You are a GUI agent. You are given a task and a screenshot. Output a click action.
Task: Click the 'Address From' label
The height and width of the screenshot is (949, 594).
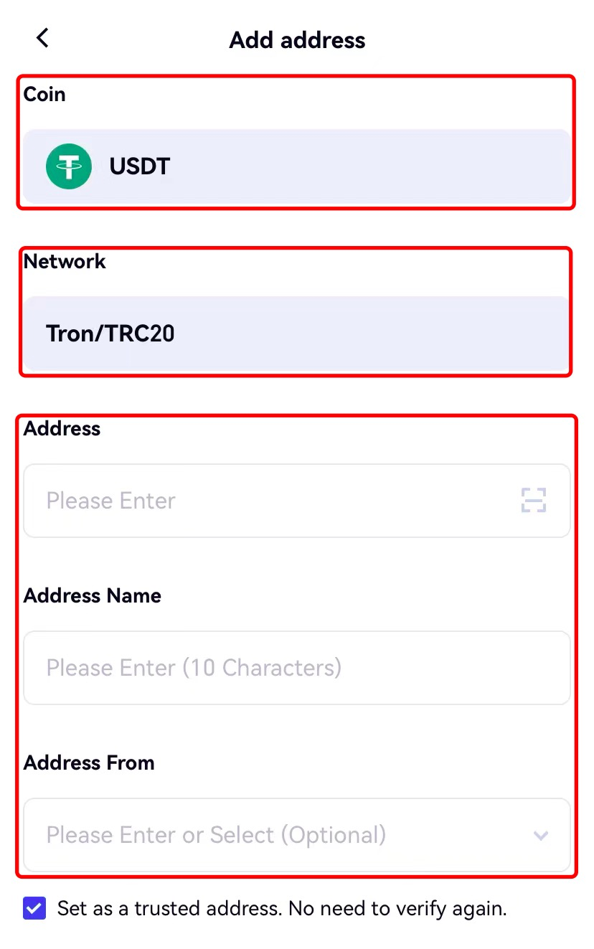89,762
